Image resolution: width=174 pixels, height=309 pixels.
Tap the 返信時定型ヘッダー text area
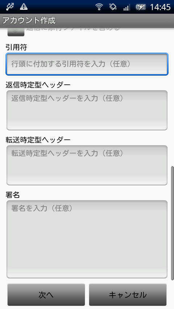(x=87, y=110)
